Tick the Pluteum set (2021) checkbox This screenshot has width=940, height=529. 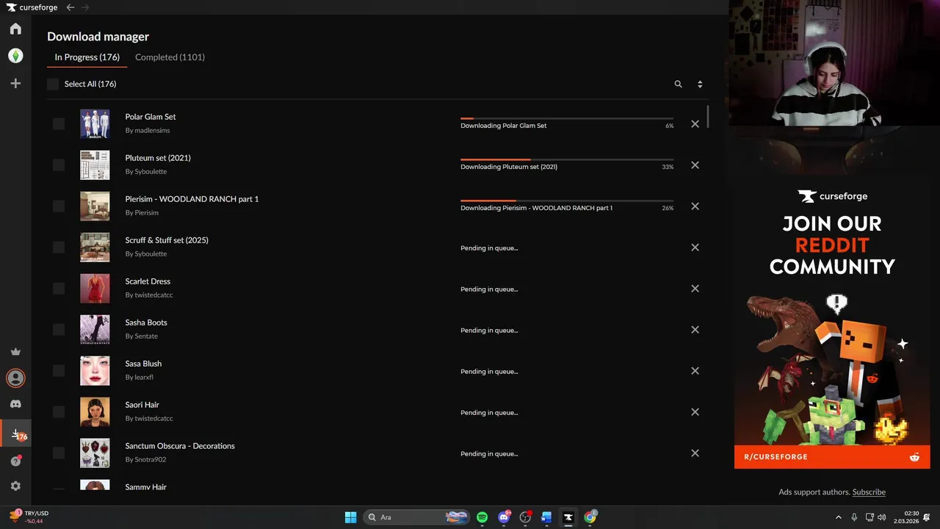point(59,165)
